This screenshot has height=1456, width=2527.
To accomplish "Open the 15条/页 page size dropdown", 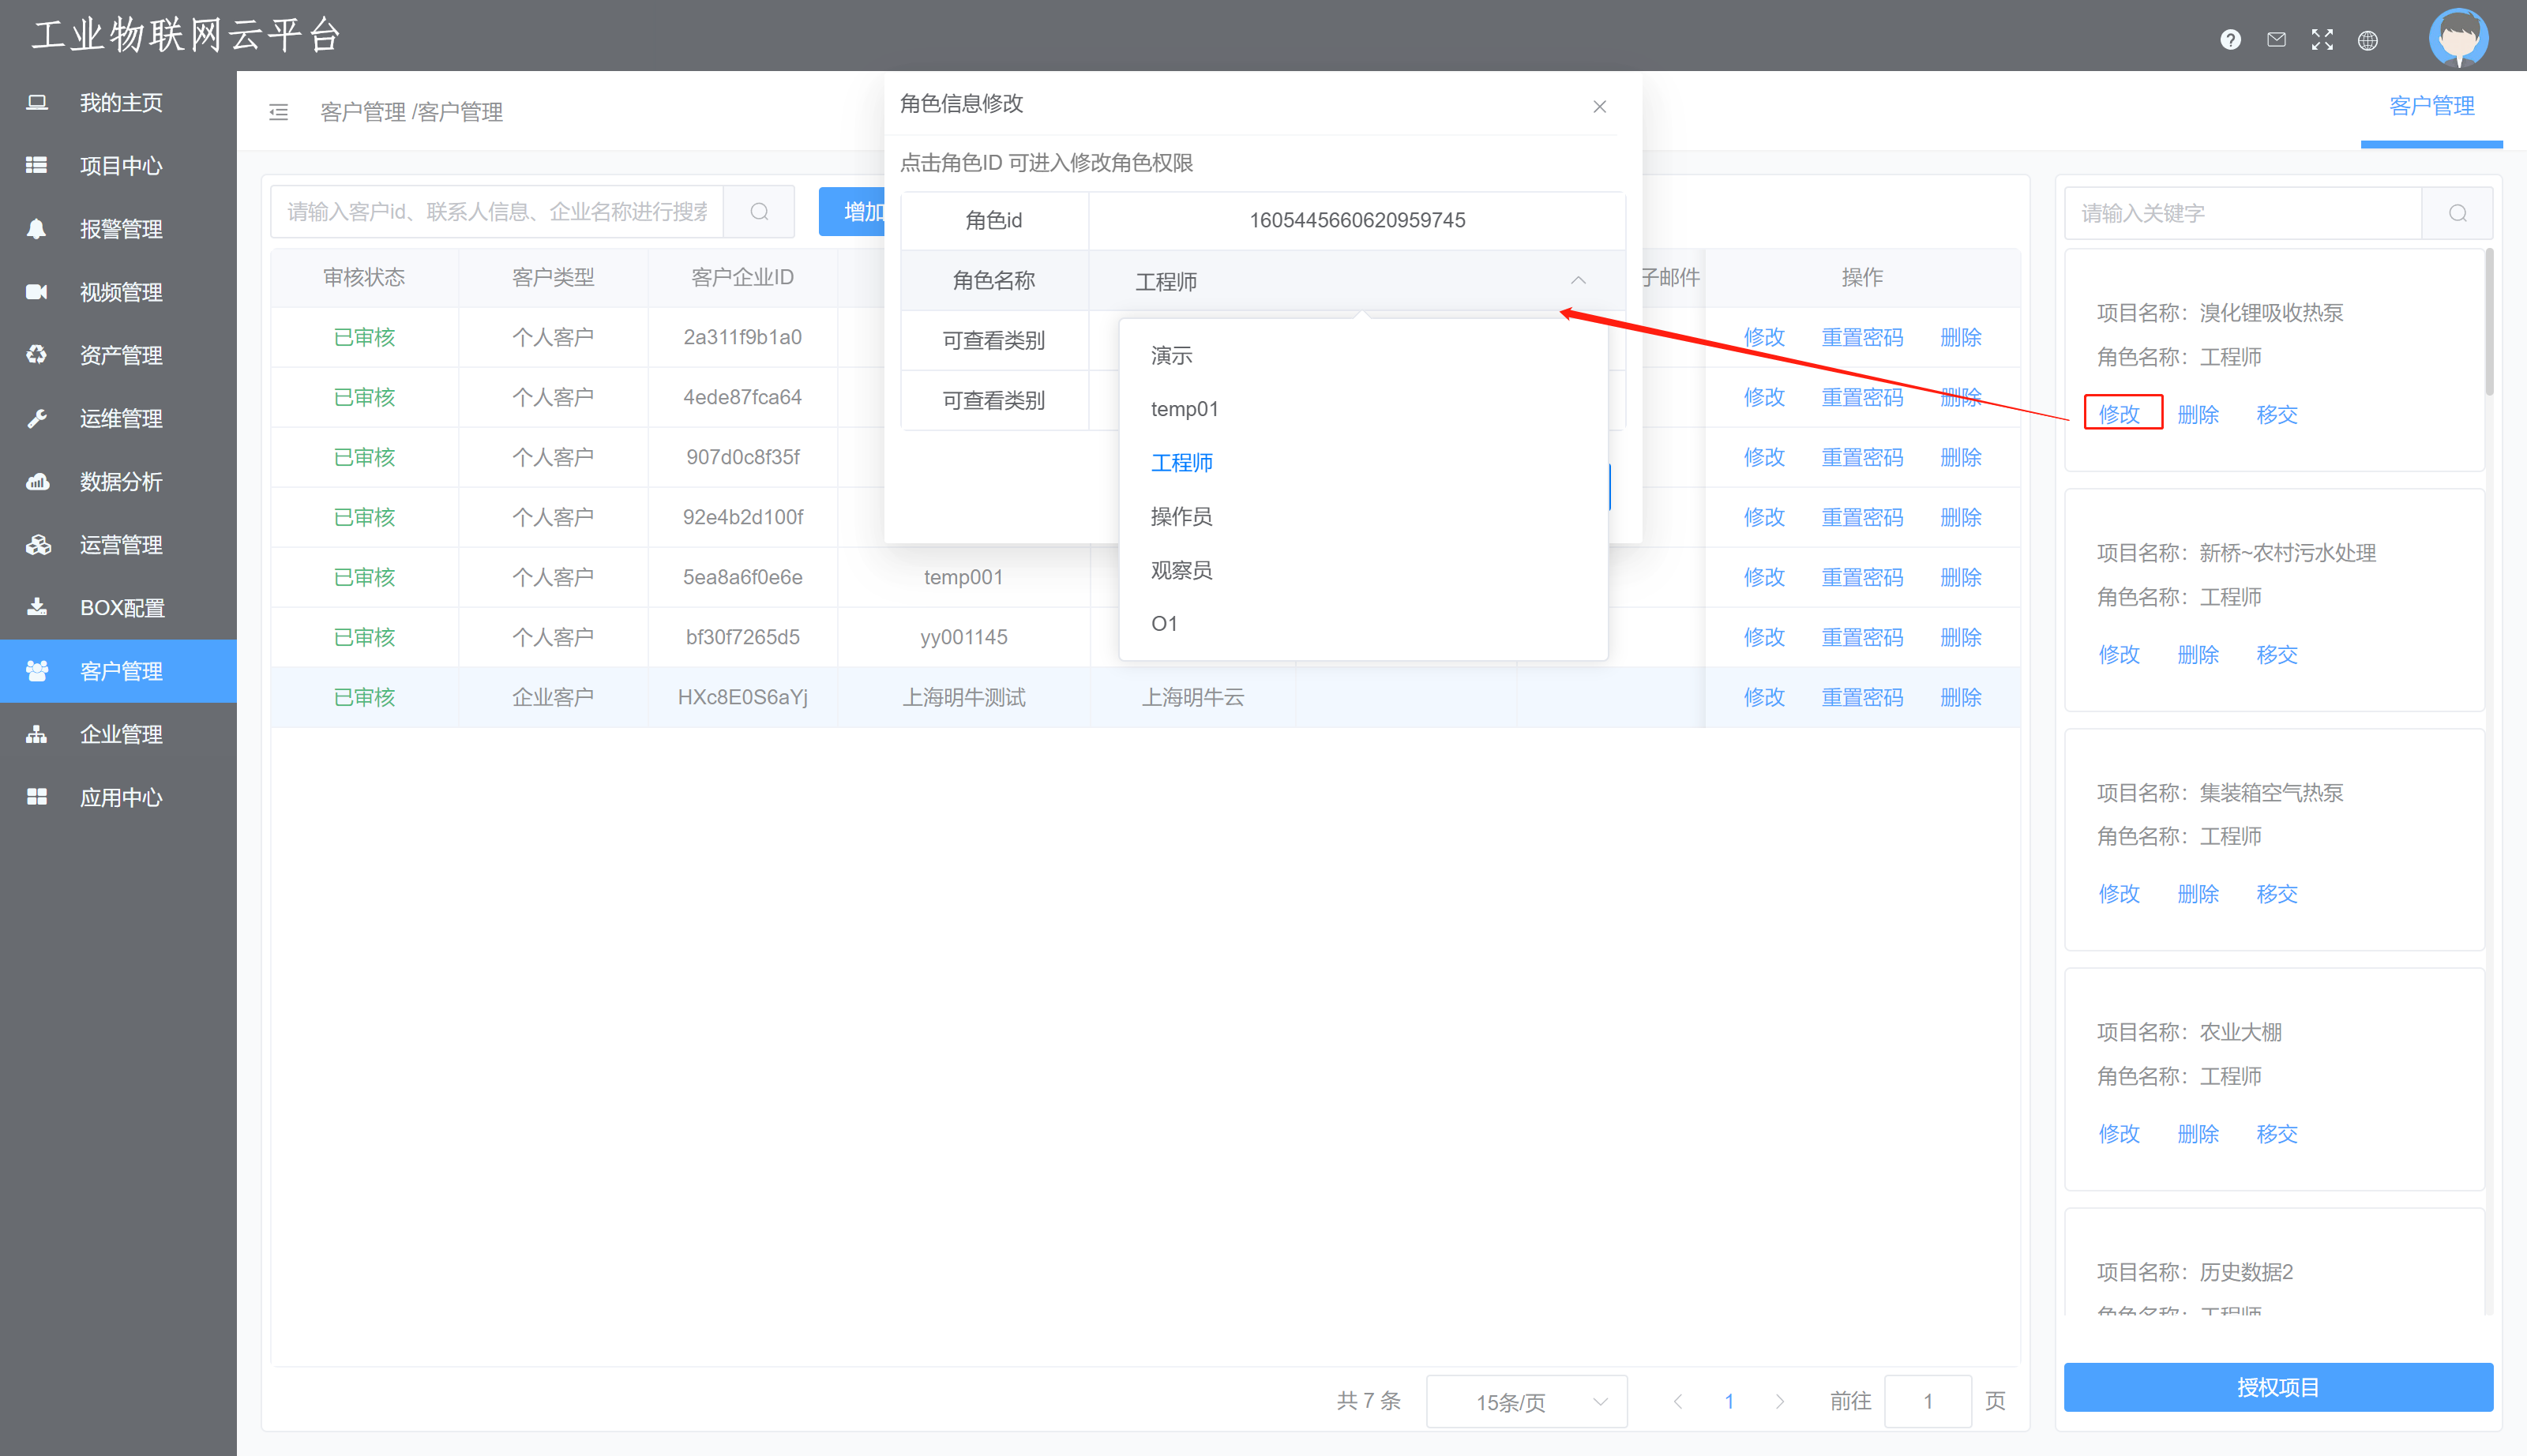I will pyautogui.click(x=1526, y=1401).
